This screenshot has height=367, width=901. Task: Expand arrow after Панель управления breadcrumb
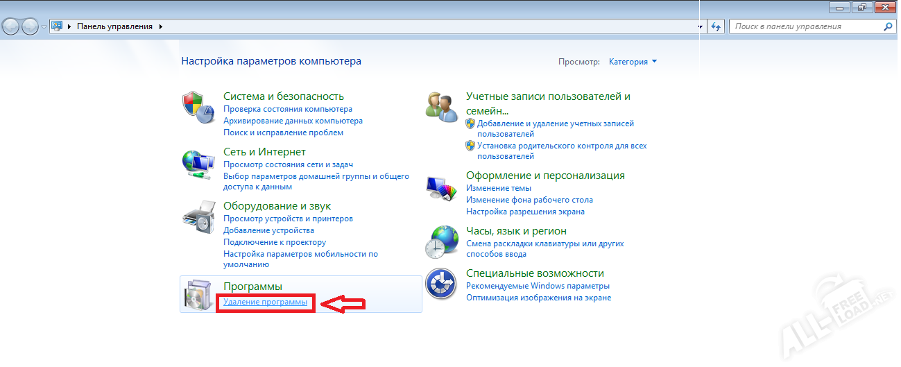[161, 26]
